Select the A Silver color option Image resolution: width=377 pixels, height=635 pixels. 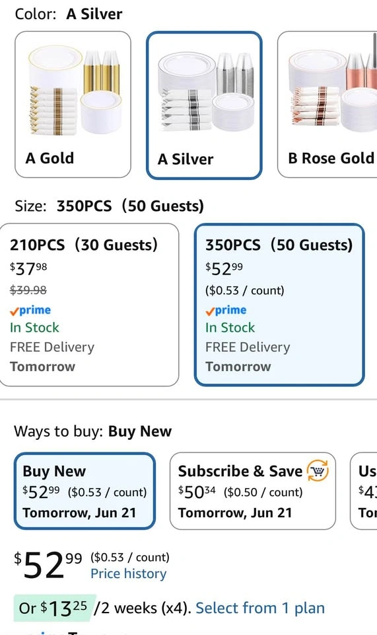coord(204,105)
